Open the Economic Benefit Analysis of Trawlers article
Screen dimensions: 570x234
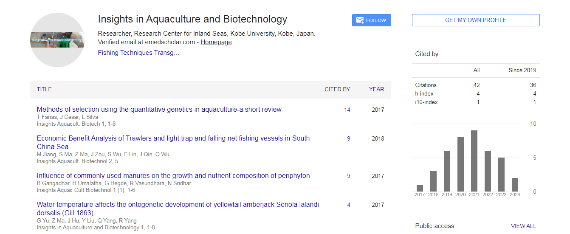(x=173, y=138)
